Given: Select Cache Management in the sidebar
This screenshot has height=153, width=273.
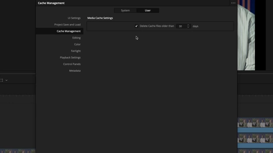Looking at the screenshot, I should pos(60,31).
